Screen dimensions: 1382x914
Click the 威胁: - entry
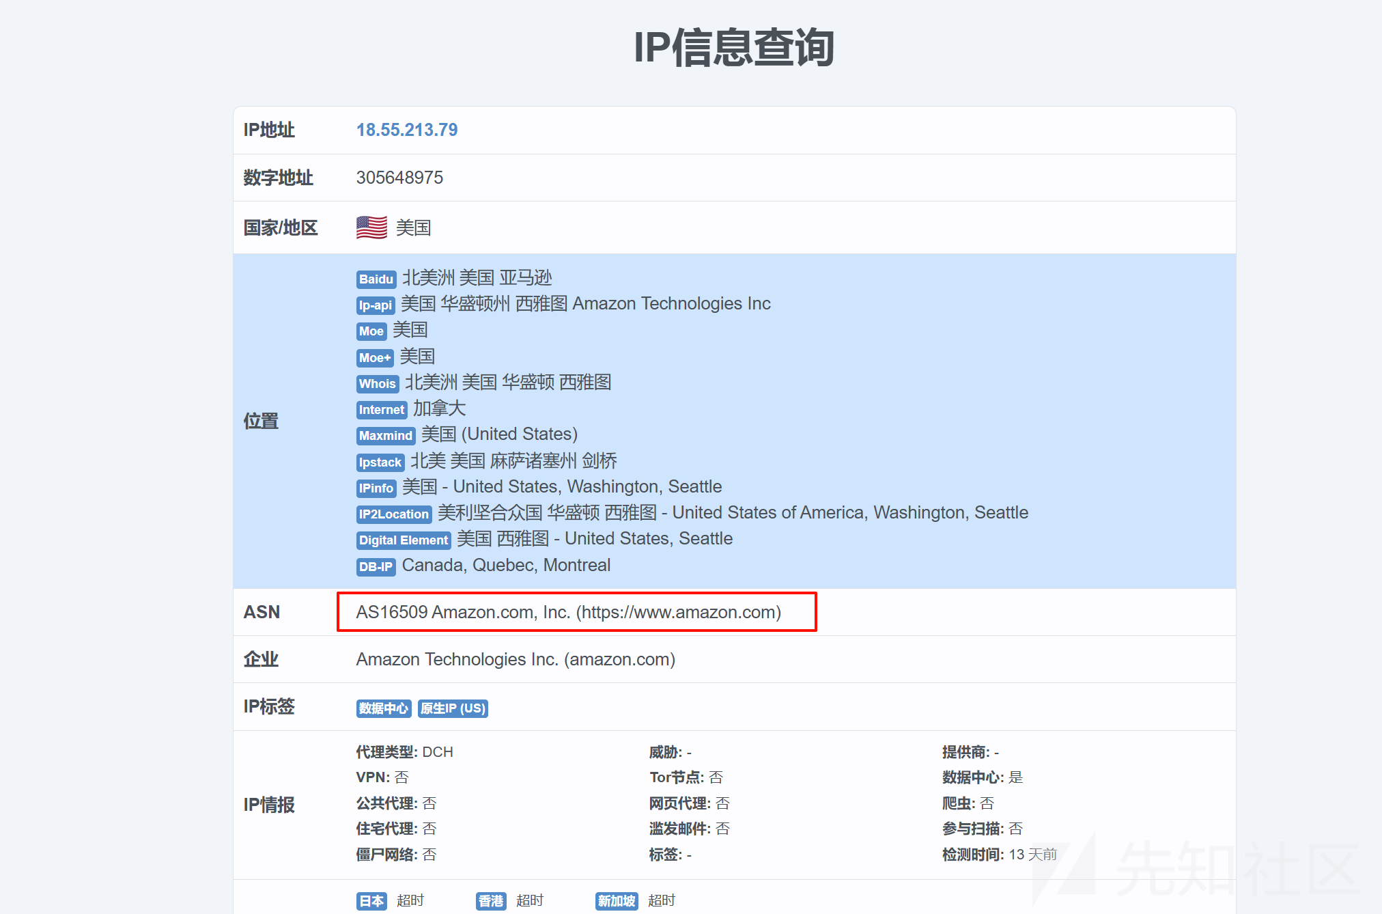click(671, 752)
